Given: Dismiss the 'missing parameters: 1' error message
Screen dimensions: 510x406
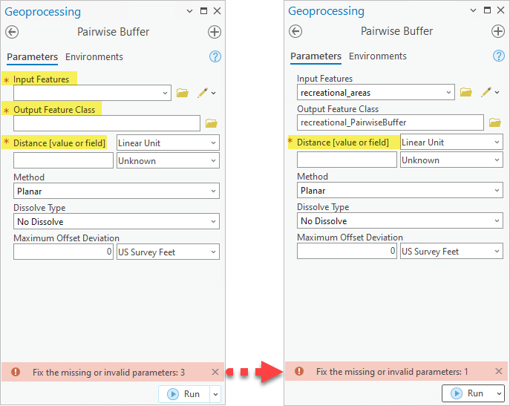Looking at the screenshot, I should [499, 371].
